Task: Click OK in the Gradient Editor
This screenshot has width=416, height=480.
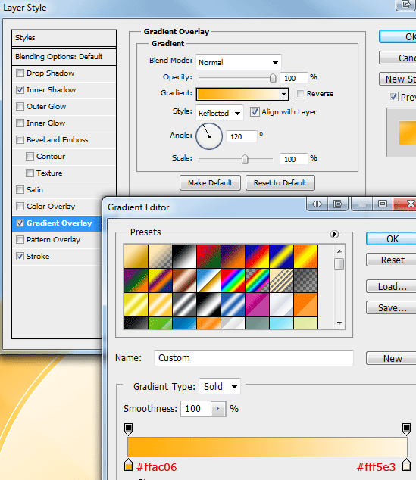Action: click(x=392, y=238)
